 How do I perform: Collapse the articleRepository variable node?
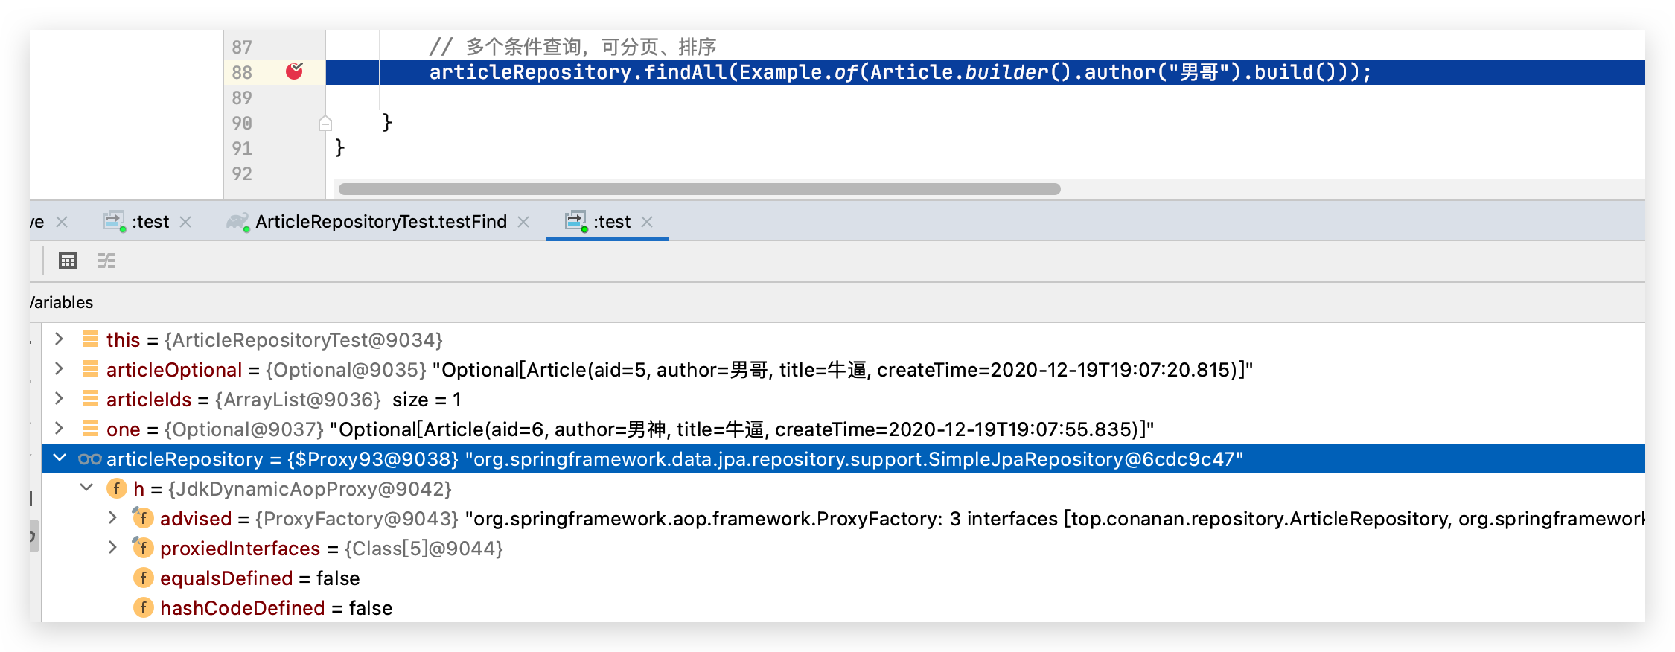coord(60,458)
